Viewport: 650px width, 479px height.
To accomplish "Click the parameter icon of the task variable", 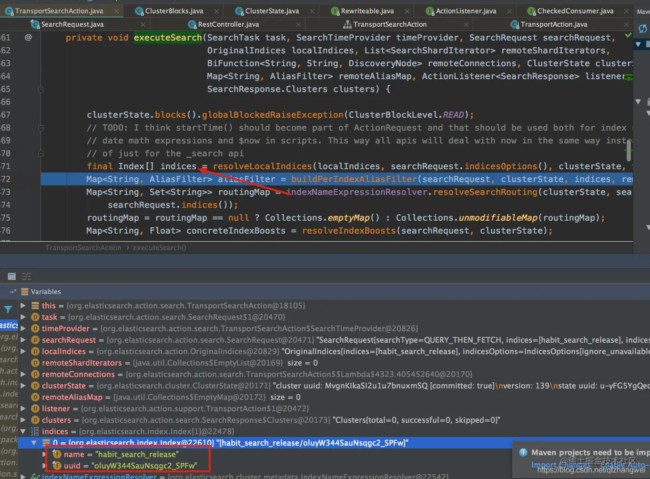I will click(x=35, y=317).
